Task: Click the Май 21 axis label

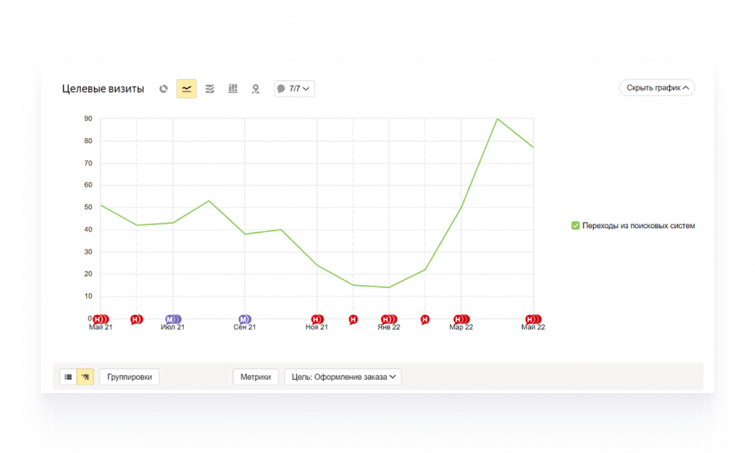Action: click(101, 327)
